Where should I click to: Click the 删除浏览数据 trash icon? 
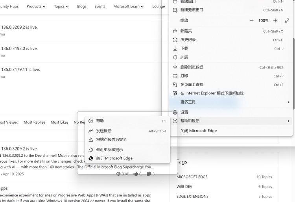point(175,67)
